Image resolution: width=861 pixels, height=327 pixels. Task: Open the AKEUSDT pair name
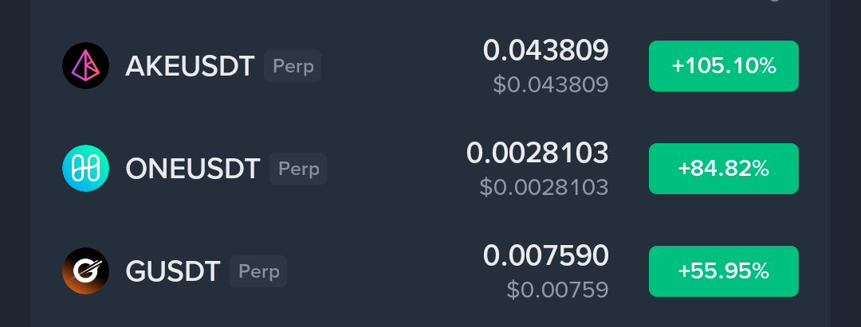(x=190, y=66)
